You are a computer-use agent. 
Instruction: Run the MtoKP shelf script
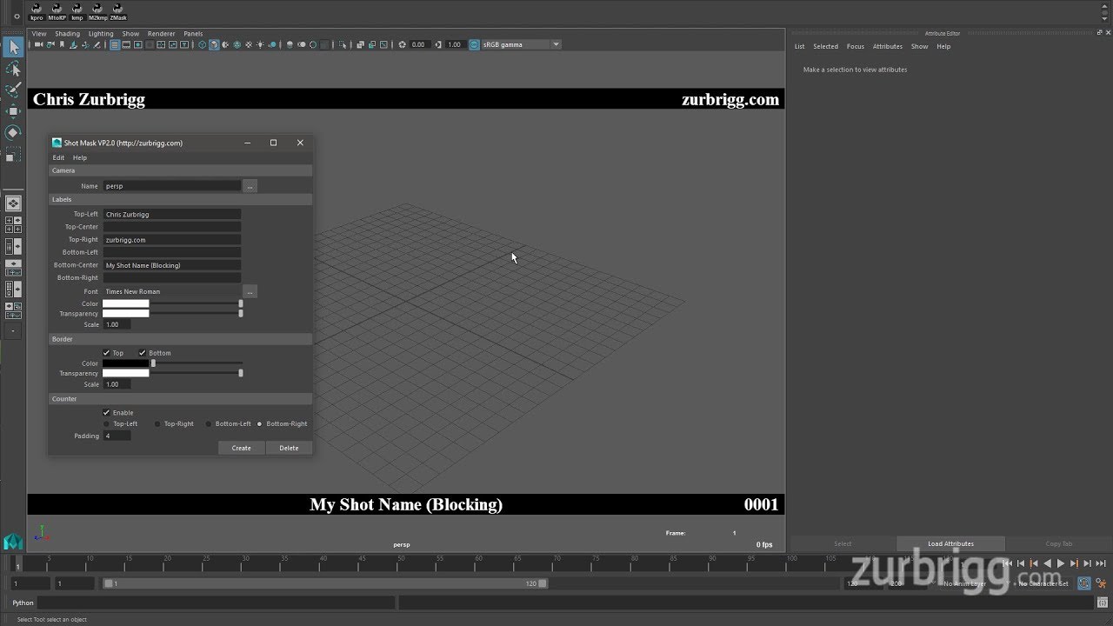coord(57,10)
